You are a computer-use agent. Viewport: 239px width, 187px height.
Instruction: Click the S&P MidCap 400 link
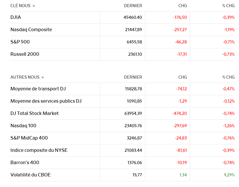point(29,138)
